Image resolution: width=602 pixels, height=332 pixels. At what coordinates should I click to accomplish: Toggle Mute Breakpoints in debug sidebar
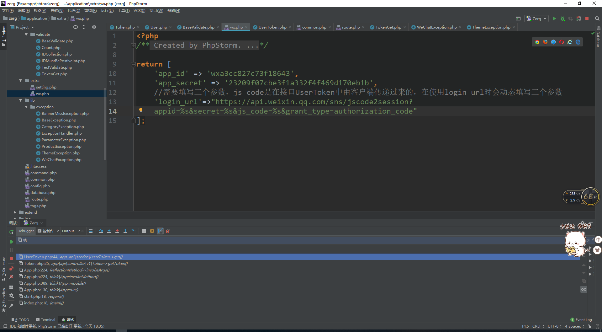point(11,277)
